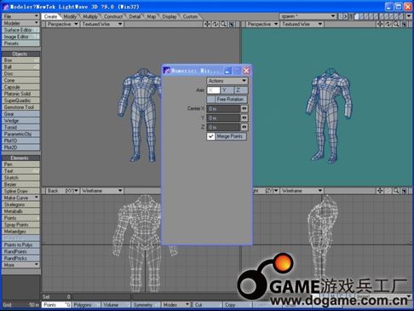The width and height of the screenshot is (414, 311).
Task: Click the Center Y mini-slider arrows
Action: point(244,118)
